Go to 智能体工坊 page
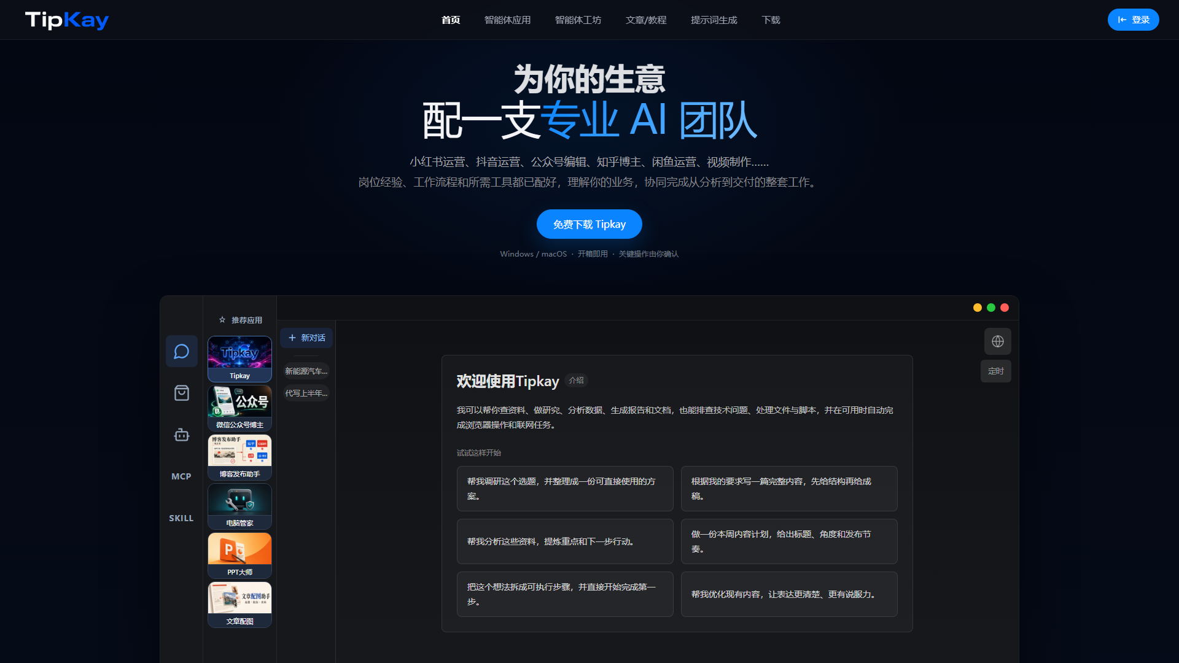1179x663 pixels. (578, 20)
